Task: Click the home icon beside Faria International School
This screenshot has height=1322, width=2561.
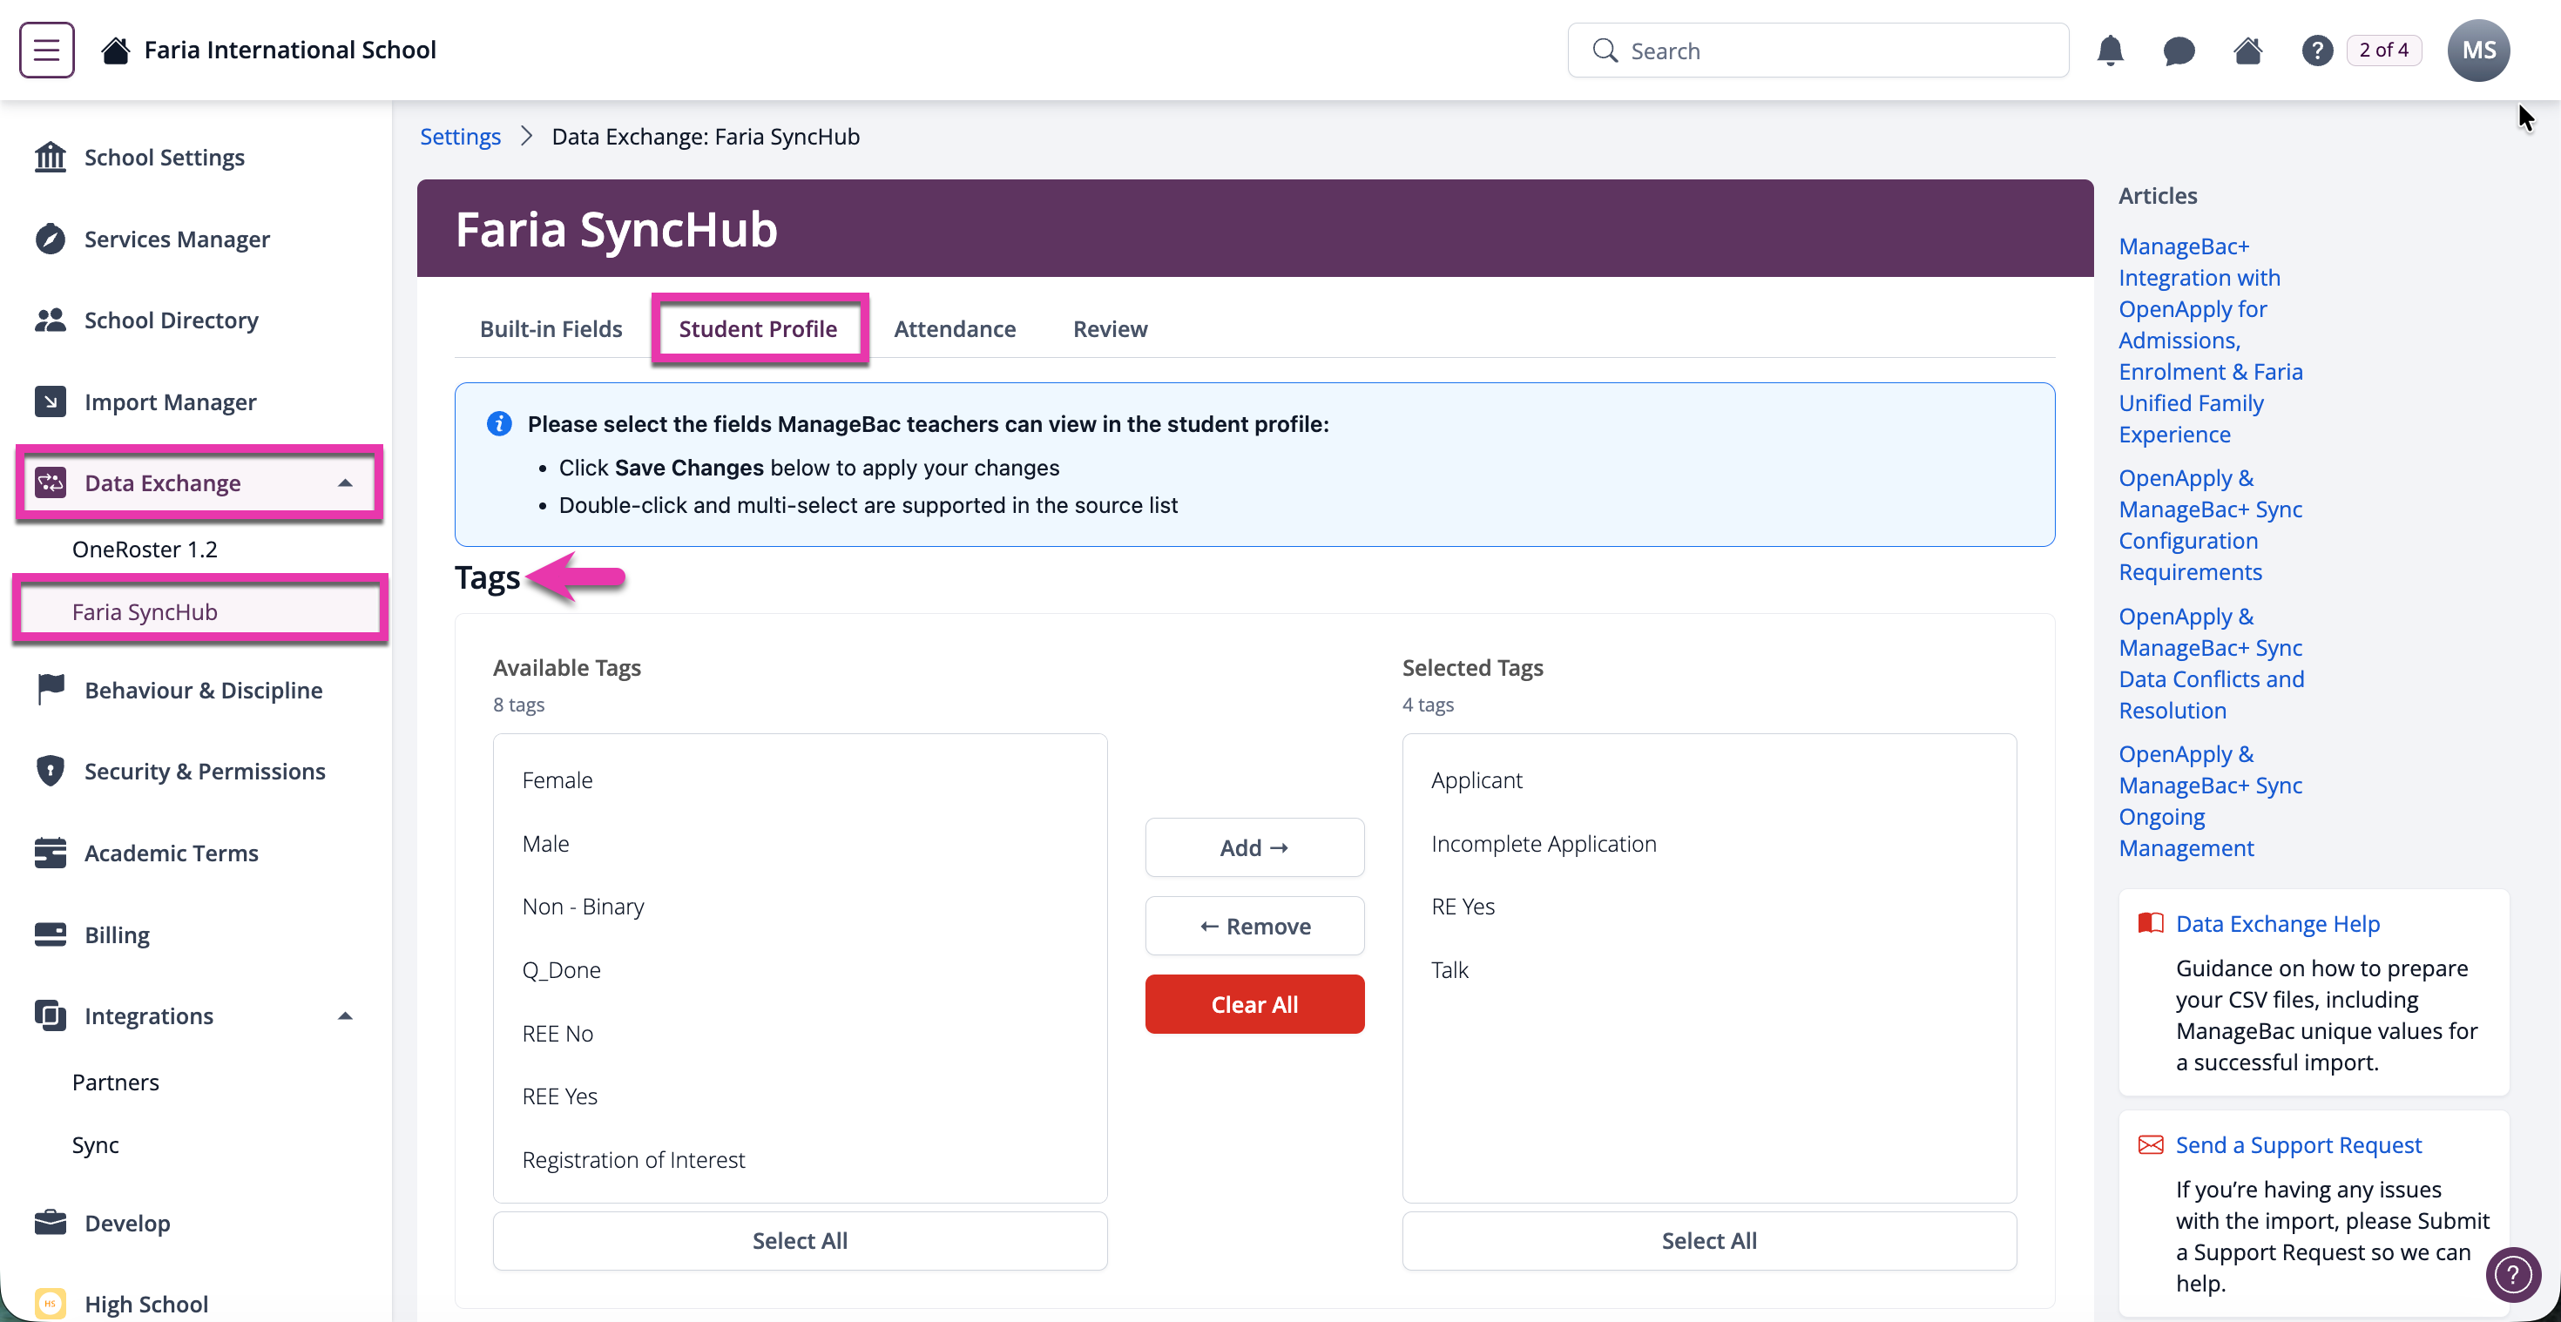Action: pos(115,50)
